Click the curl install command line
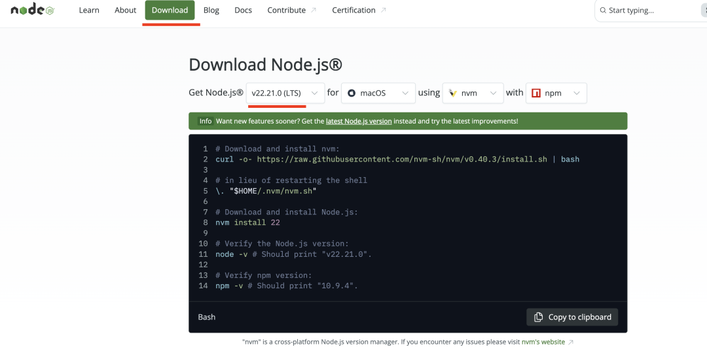This screenshot has height=351, width=707. click(x=397, y=159)
